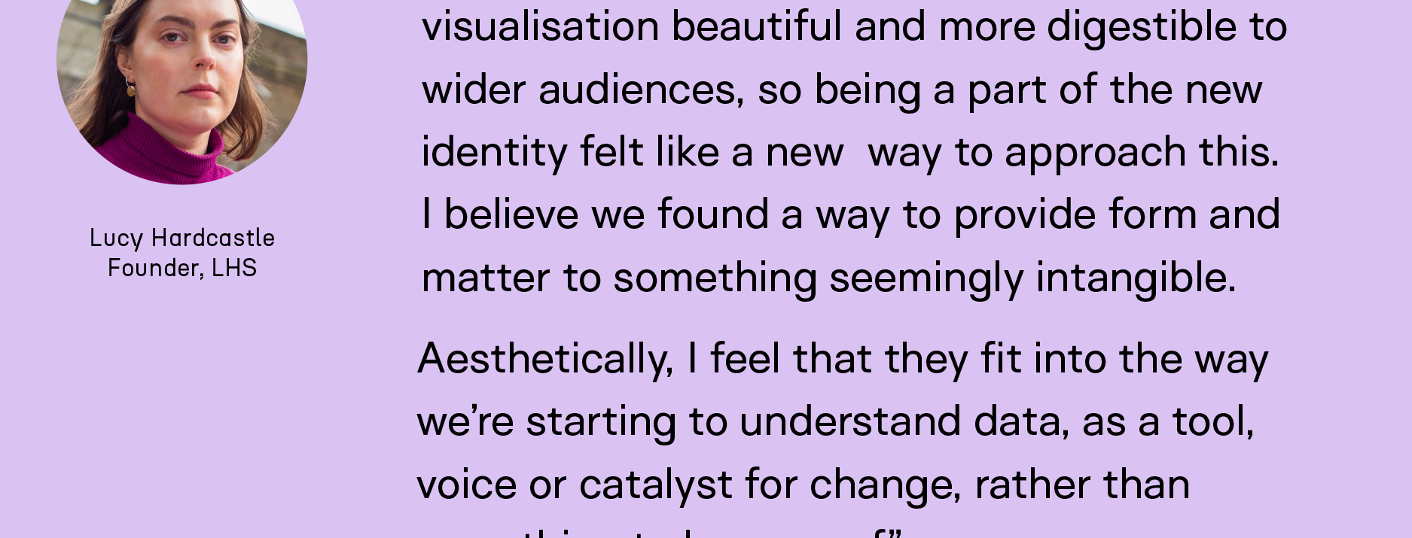Click the word intangible
The width and height of the screenshot is (1412, 538).
click(x=1136, y=278)
